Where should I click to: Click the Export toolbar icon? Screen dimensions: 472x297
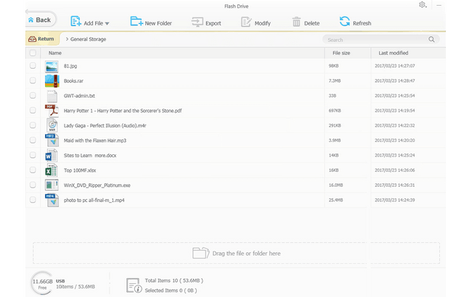(197, 22)
